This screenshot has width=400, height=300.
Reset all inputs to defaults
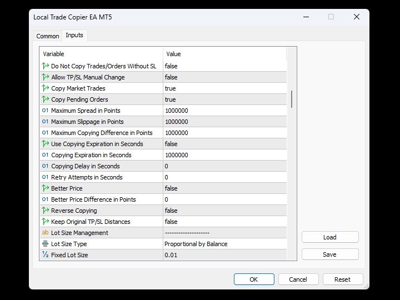tap(343, 279)
